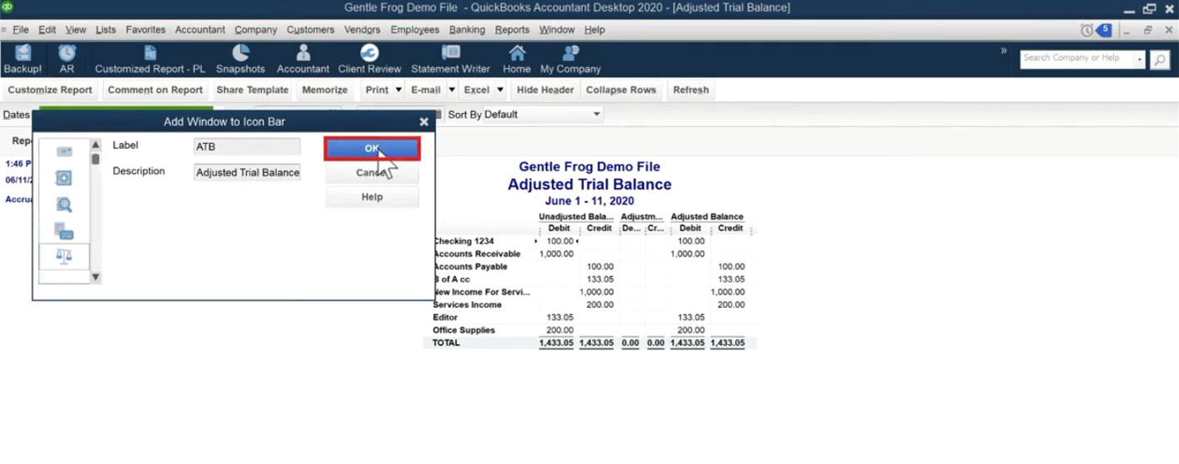Click the June 1 - 11, 2020 date subtitle

589,201
